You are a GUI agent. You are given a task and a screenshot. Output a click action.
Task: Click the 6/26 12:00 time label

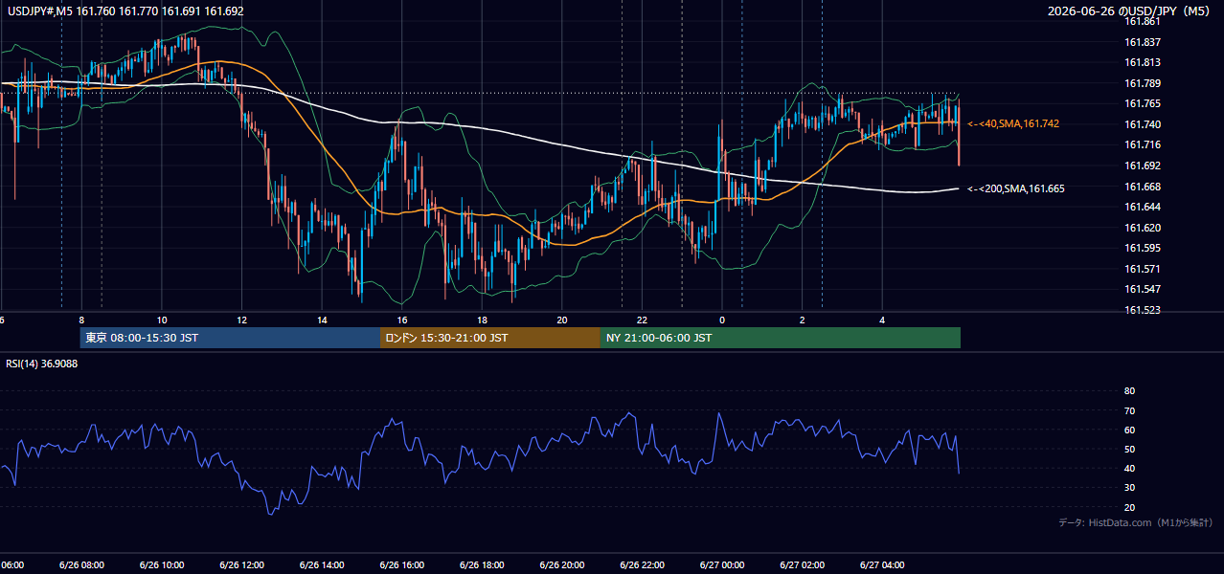(241, 565)
